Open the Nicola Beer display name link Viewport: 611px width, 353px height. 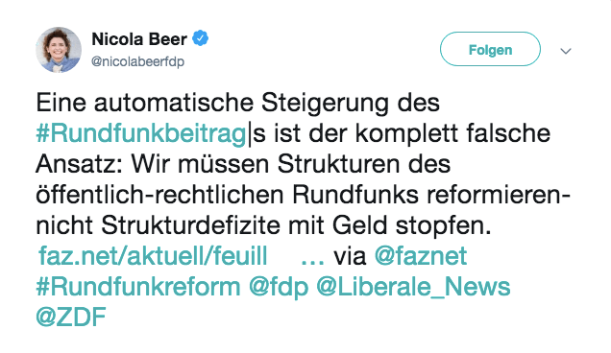tap(139, 39)
